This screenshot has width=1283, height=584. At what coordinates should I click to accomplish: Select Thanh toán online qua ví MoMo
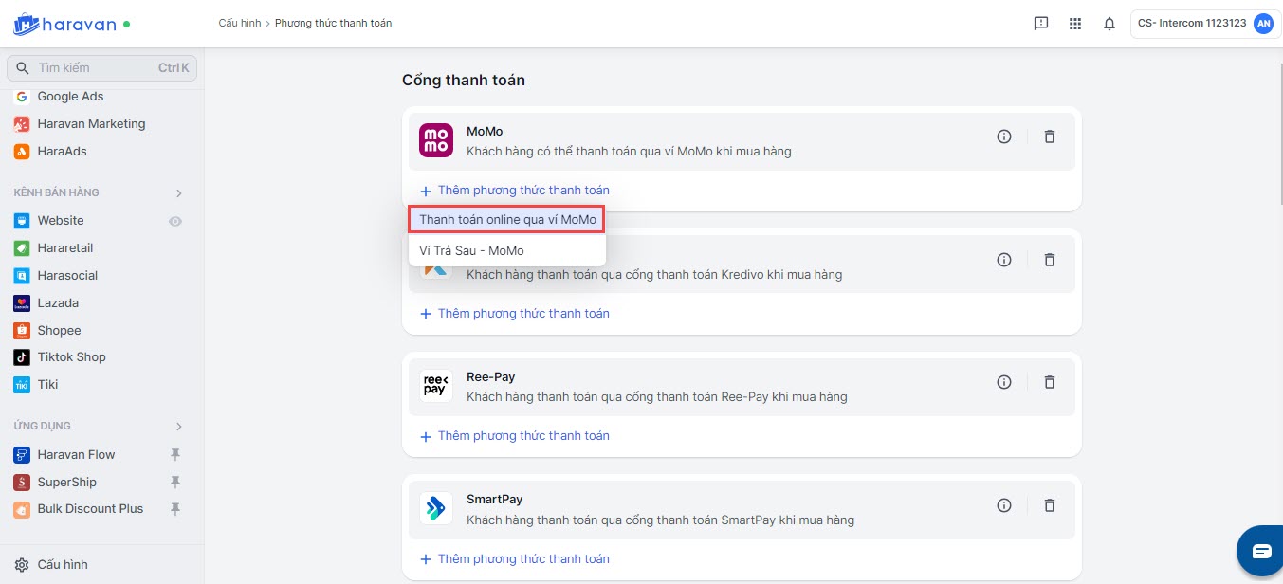(507, 220)
